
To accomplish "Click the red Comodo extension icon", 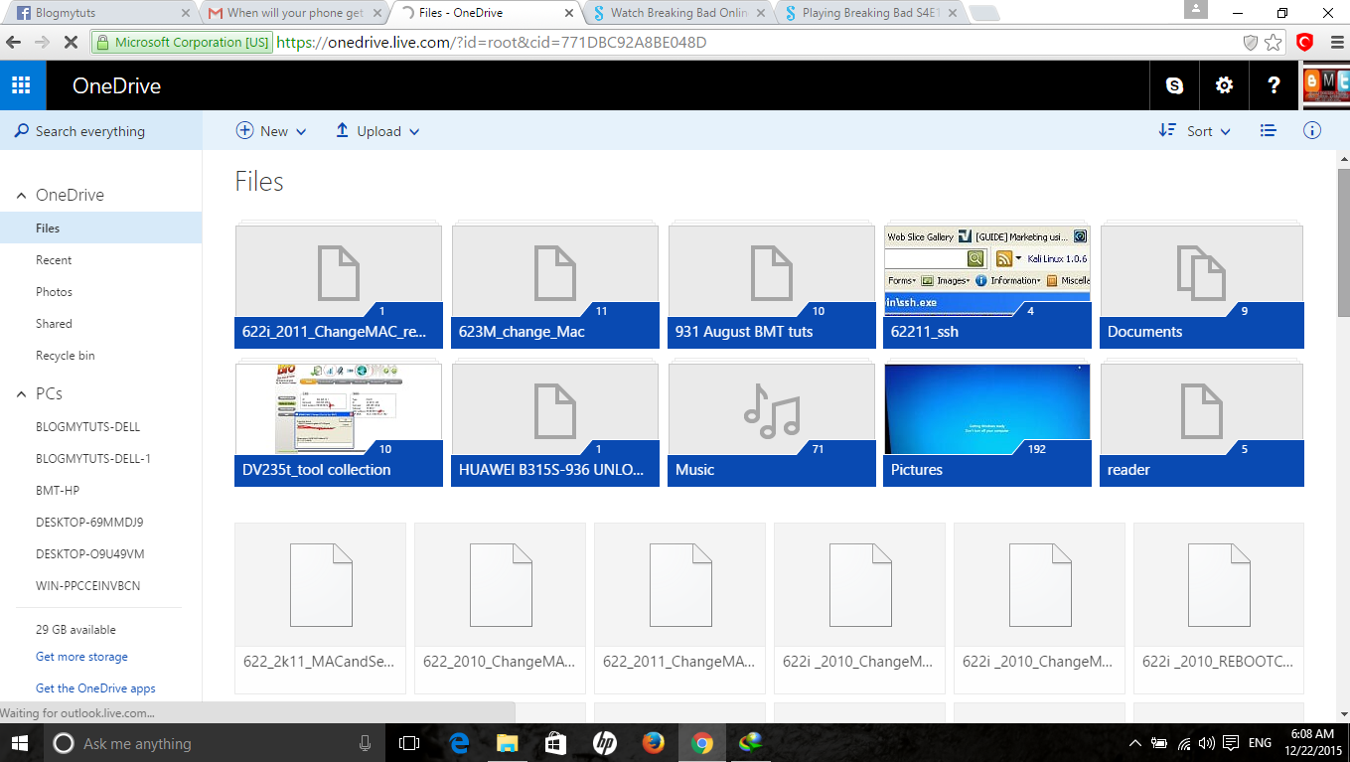I will (x=1304, y=43).
